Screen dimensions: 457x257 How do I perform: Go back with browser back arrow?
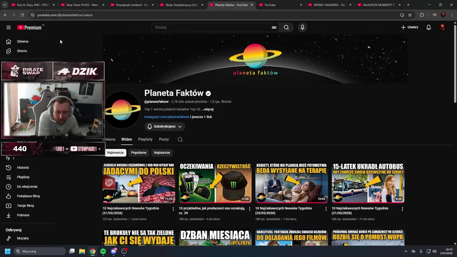[x=5, y=15]
